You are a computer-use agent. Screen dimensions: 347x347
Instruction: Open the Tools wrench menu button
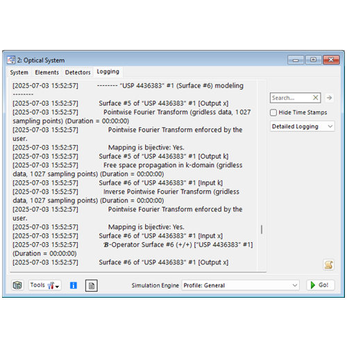point(45,285)
